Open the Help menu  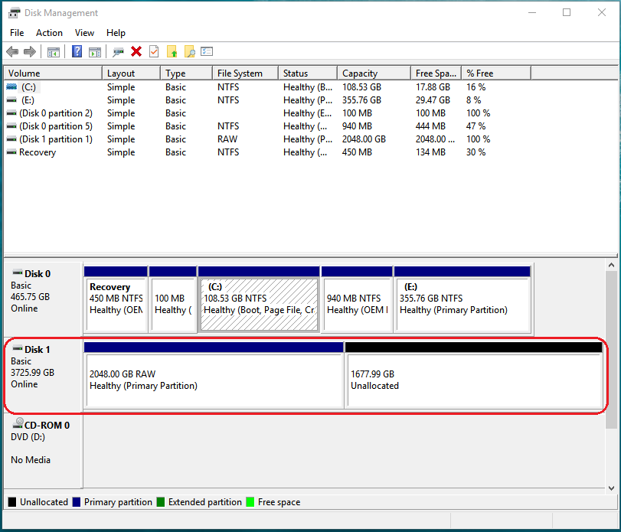pyautogui.click(x=116, y=33)
